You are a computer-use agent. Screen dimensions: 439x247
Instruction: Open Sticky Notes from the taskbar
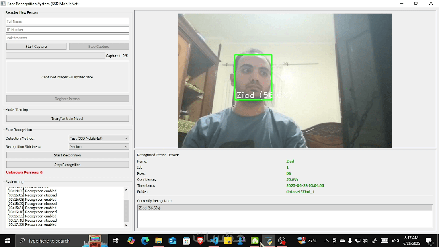click(228, 241)
